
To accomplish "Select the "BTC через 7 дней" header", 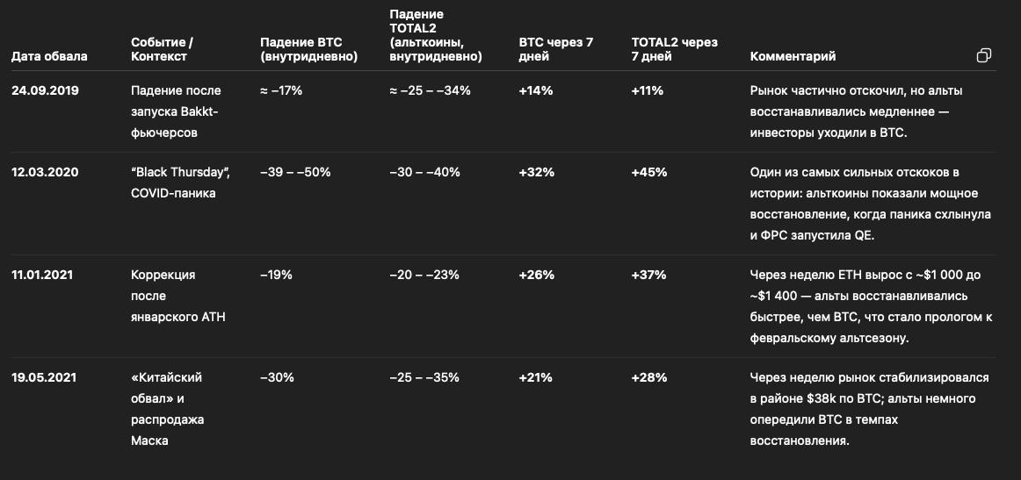I will [556, 49].
